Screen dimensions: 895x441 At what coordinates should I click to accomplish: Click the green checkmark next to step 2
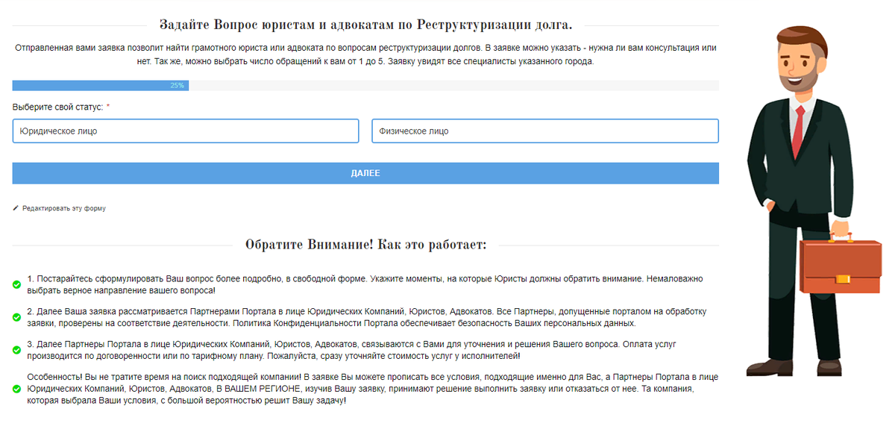[16, 317]
